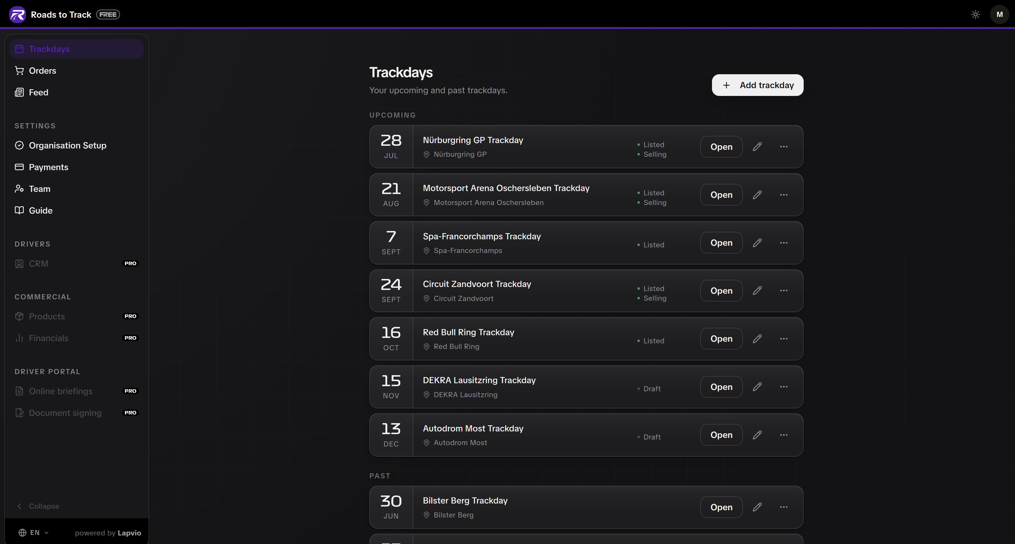Open the Spa-Francorchamps Trackday

coord(721,243)
